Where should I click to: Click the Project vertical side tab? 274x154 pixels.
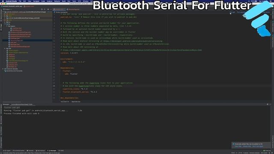click(1, 27)
